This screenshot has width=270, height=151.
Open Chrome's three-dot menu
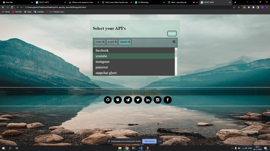coord(267,7)
